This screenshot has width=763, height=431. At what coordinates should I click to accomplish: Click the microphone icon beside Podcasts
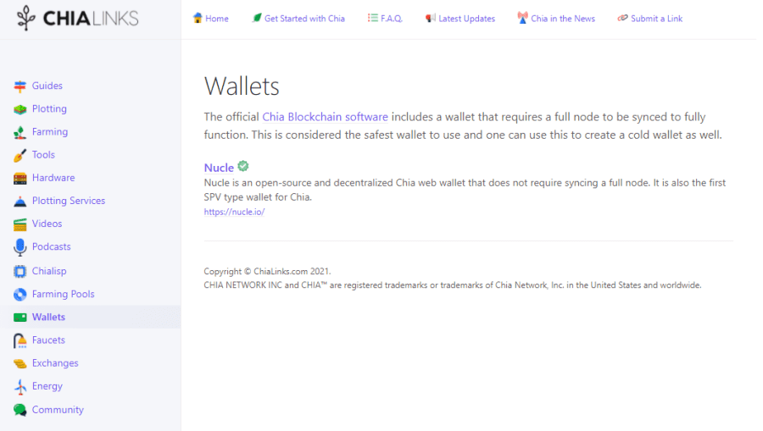point(20,247)
